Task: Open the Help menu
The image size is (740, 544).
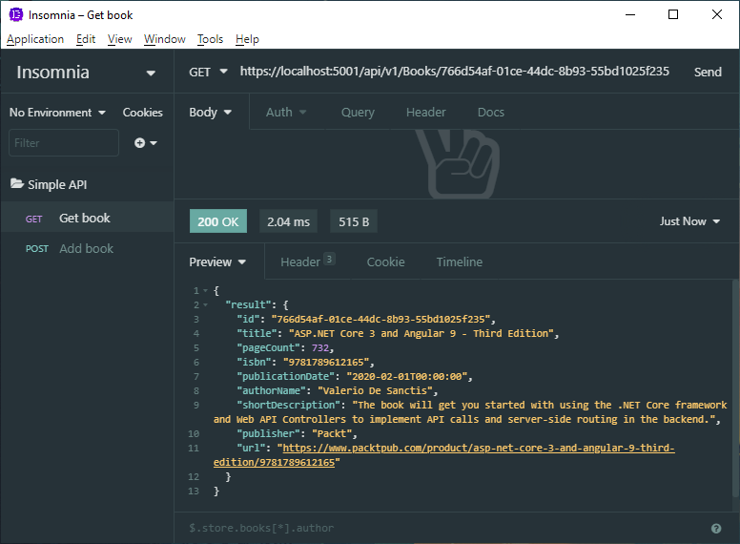Action: (247, 39)
